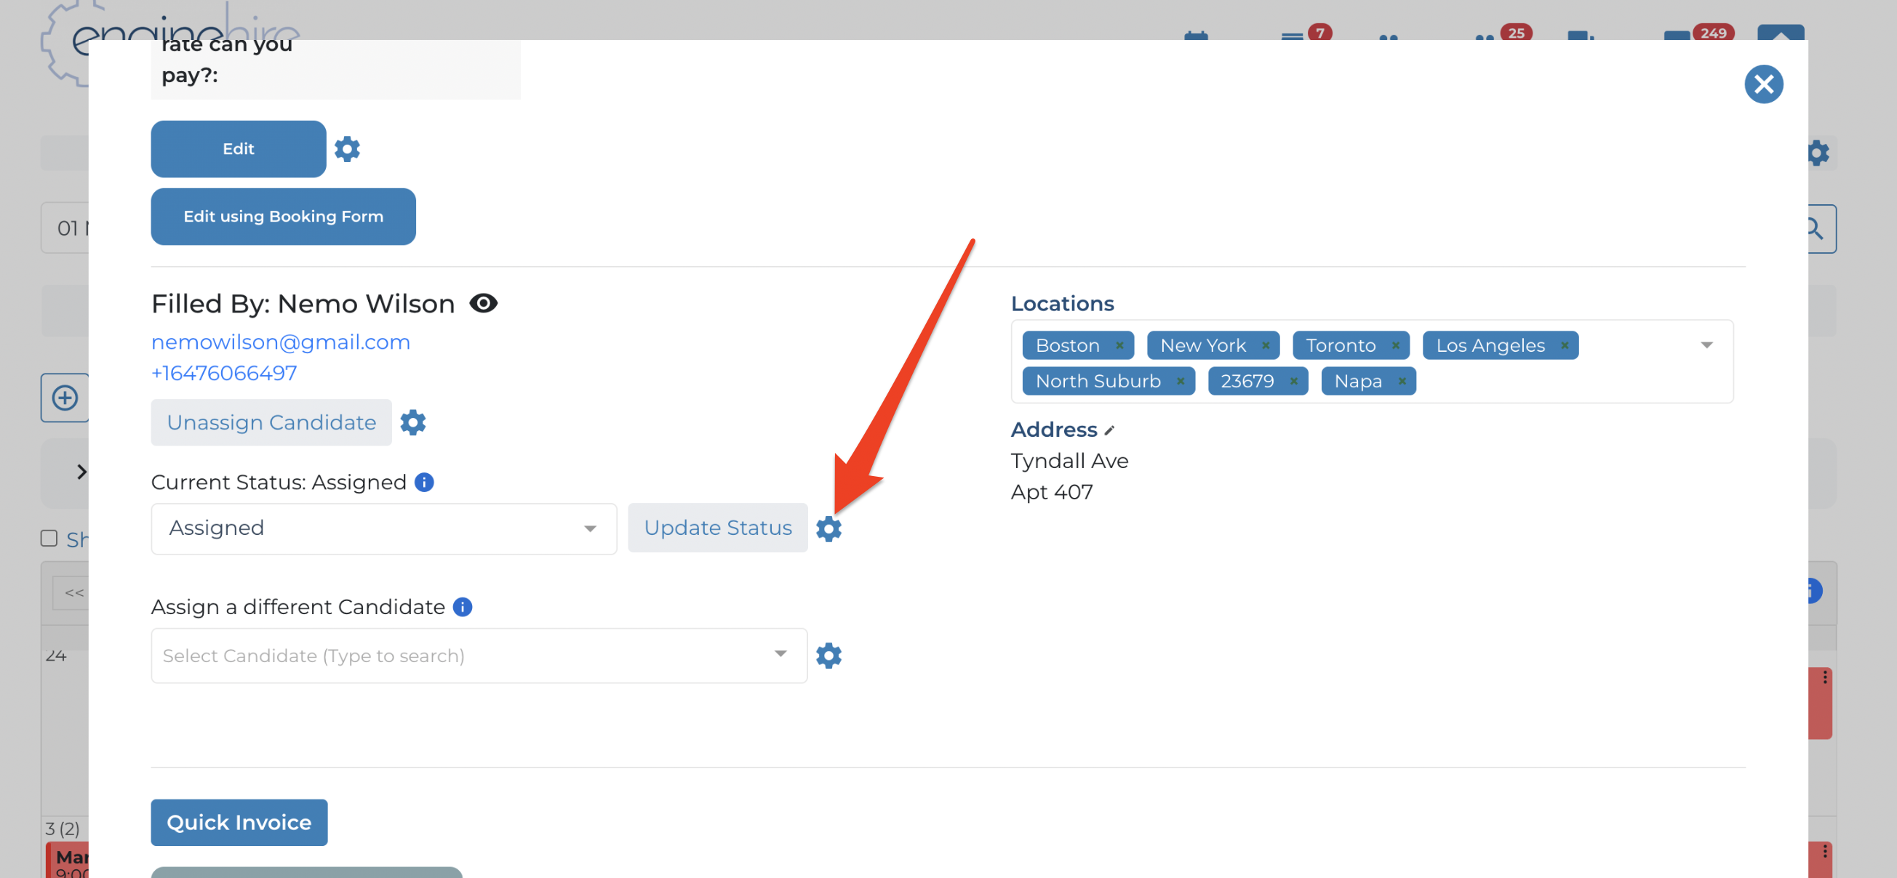Viewport: 1897px width, 878px height.
Task: Click gear beside Select Candidate dropdown
Action: tap(828, 655)
